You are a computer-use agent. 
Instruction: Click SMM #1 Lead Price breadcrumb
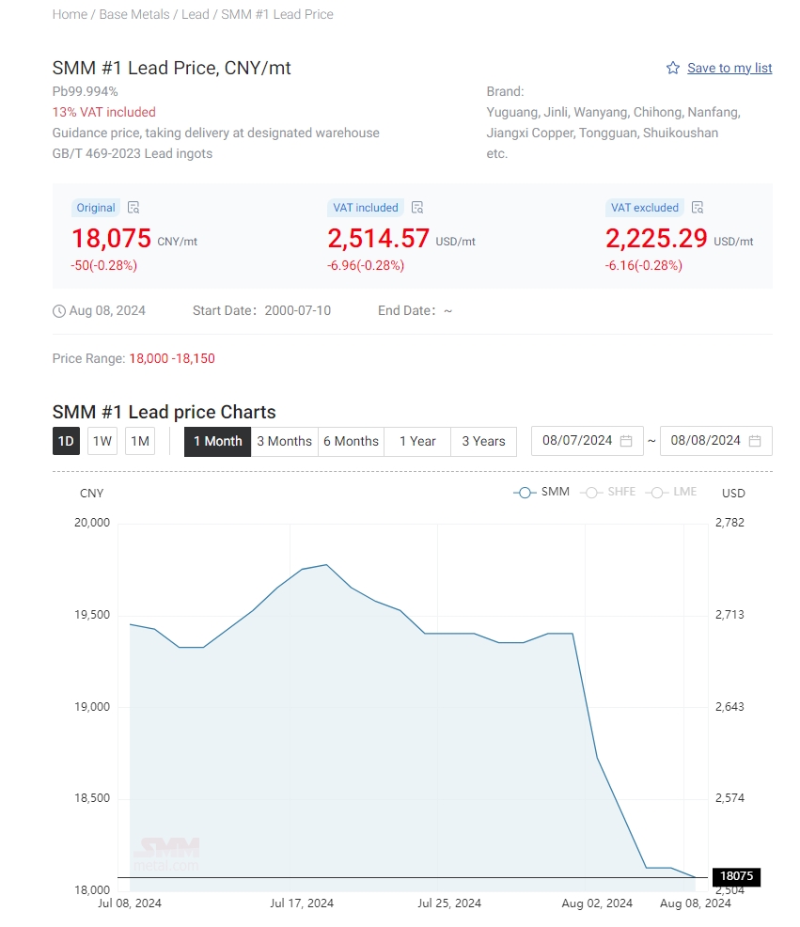[x=277, y=14]
